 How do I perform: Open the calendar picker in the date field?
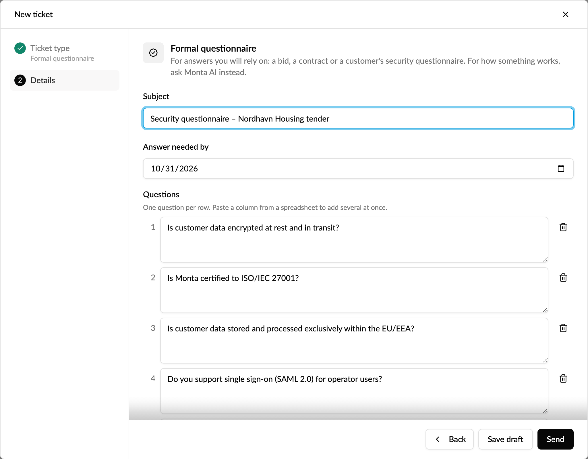[561, 168]
